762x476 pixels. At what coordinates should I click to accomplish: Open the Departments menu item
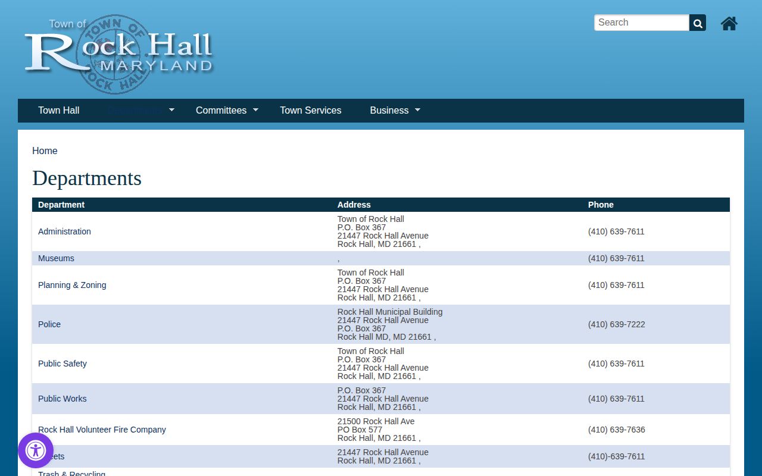coord(135,111)
